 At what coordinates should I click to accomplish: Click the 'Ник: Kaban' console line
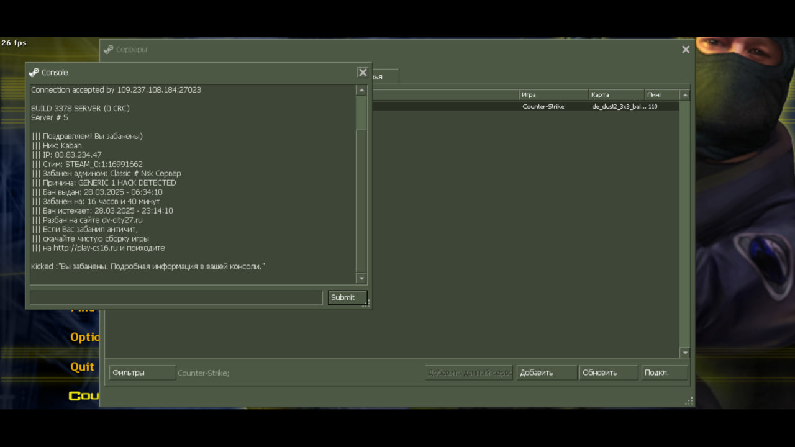point(57,146)
